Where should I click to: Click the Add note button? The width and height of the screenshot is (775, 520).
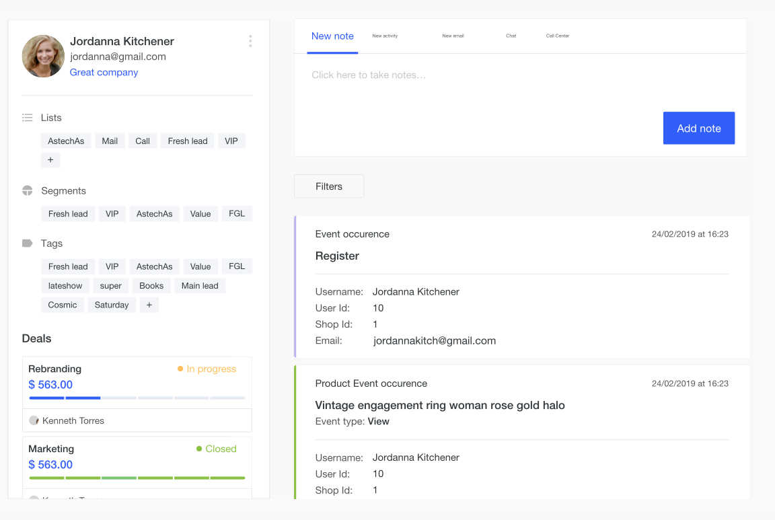(x=698, y=128)
